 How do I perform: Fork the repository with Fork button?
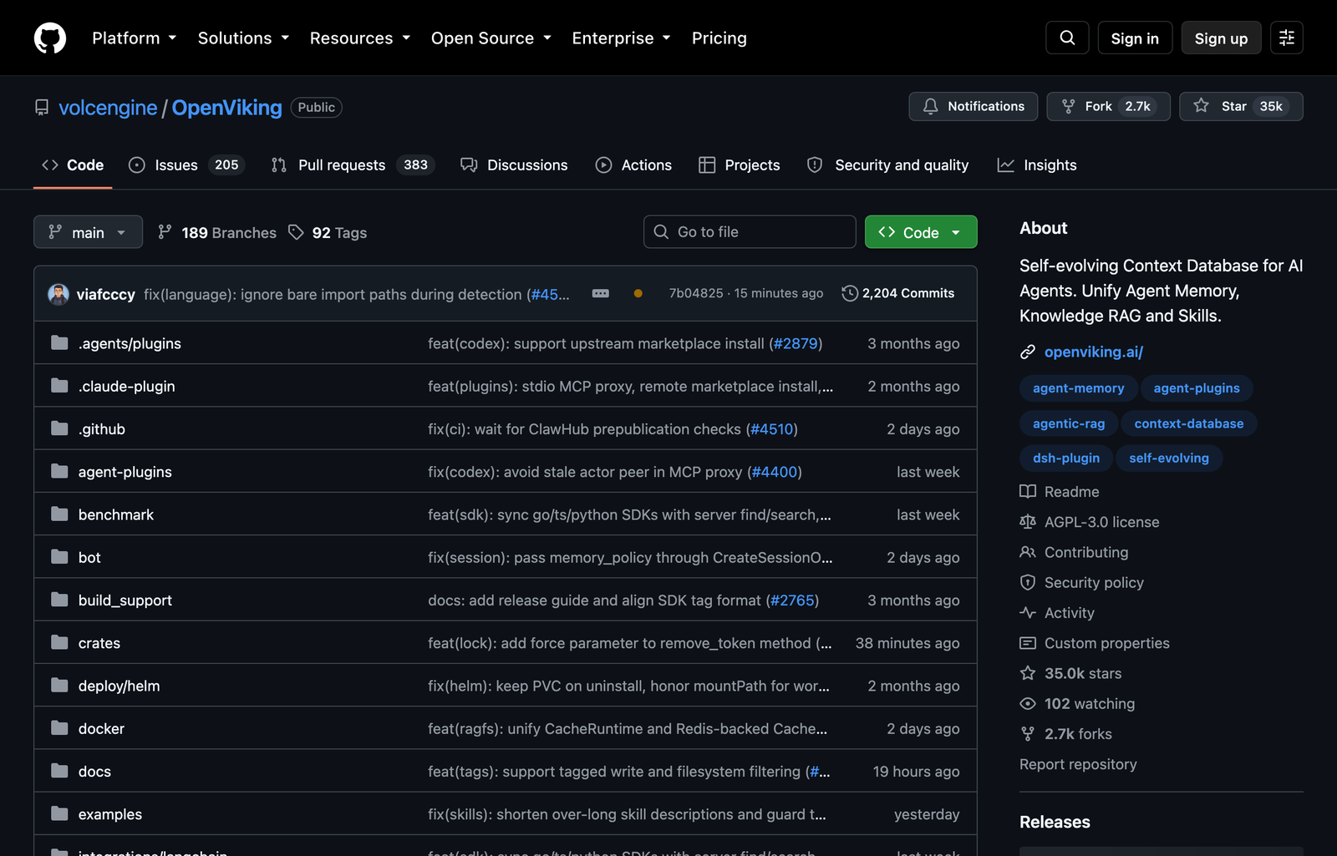click(1108, 106)
